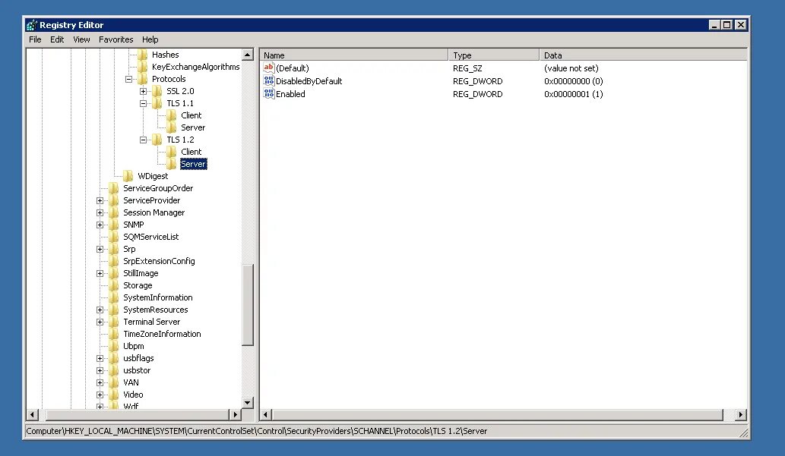The height and width of the screenshot is (456, 785).
Task: Sort by the Name column header
Action: pos(354,55)
